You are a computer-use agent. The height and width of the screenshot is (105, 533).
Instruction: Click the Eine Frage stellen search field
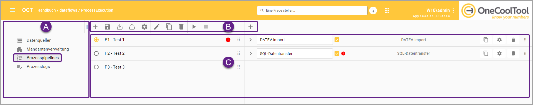[x=312, y=11]
